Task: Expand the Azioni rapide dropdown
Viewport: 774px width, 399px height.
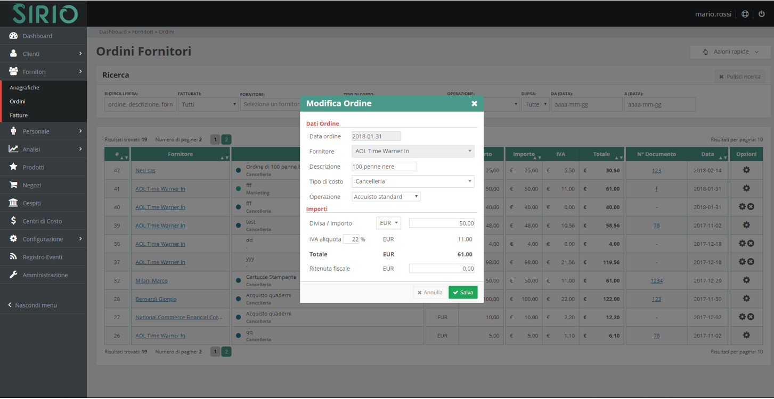Action: tap(731, 52)
